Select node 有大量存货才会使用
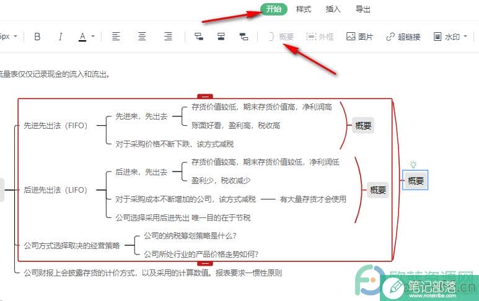Viewport: 479px width, 301px height. [x=313, y=199]
